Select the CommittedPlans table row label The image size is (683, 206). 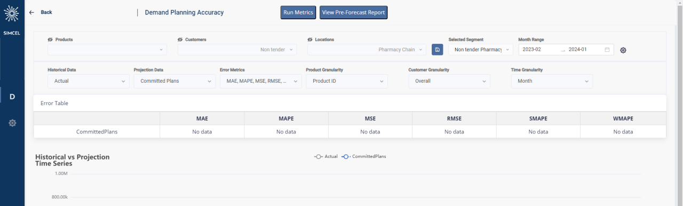(x=97, y=131)
